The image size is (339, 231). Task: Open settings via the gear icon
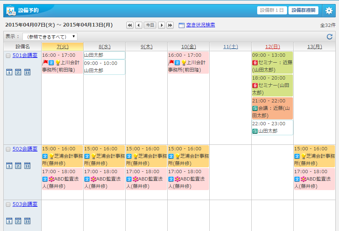click(329, 11)
